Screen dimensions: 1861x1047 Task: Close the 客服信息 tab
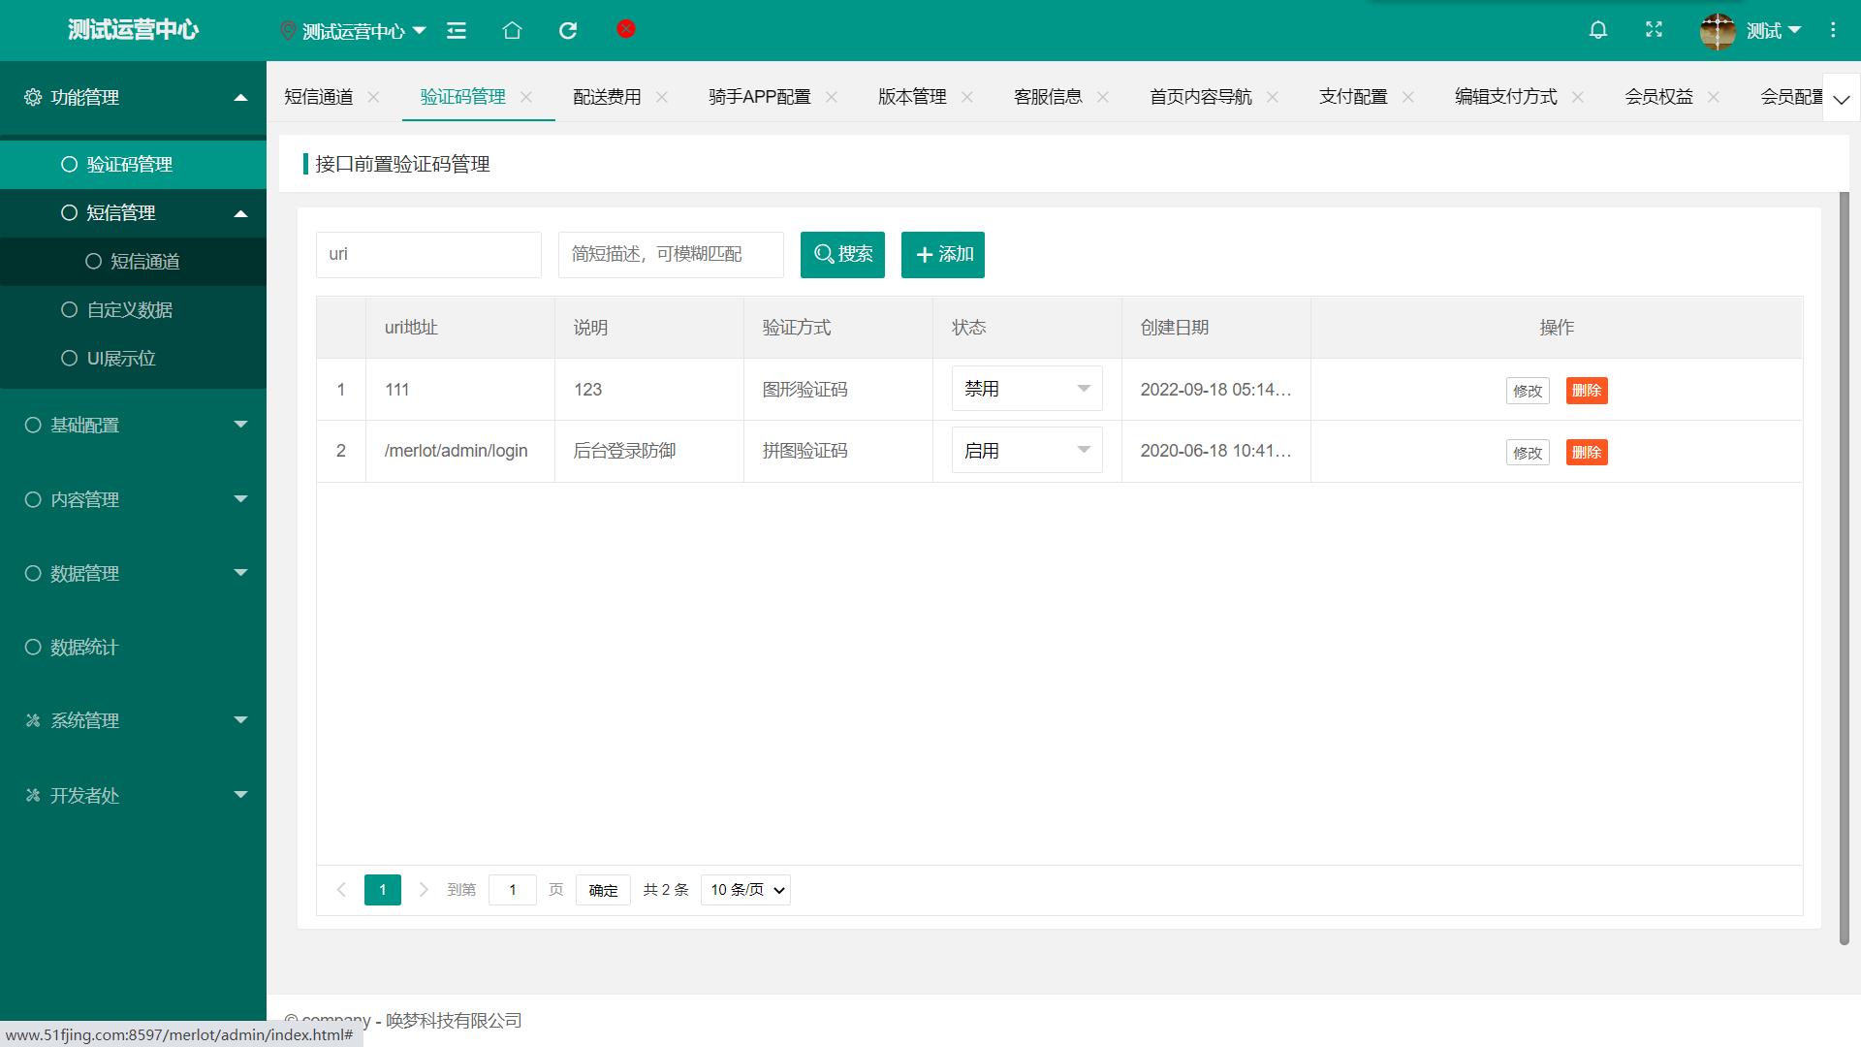tap(1103, 97)
